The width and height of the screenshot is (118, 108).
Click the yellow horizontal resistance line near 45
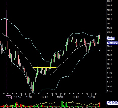pos(45,67)
